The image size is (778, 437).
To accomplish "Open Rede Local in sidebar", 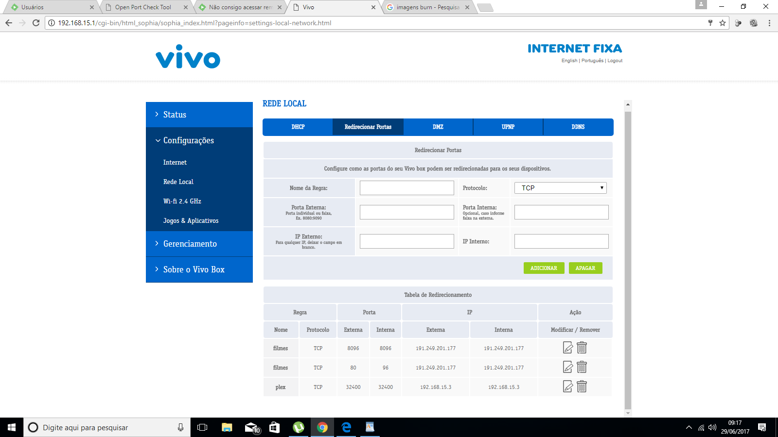I will point(178,182).
